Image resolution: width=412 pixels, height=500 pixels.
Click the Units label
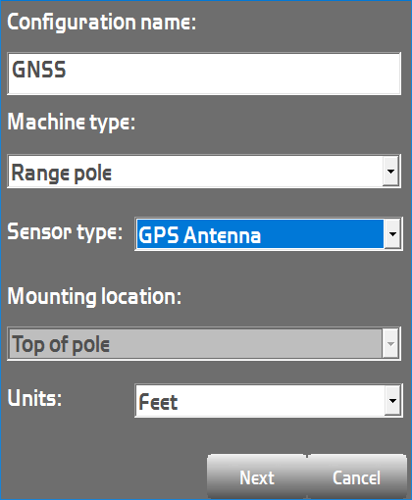pyautogui.click(x=34, y=398)
